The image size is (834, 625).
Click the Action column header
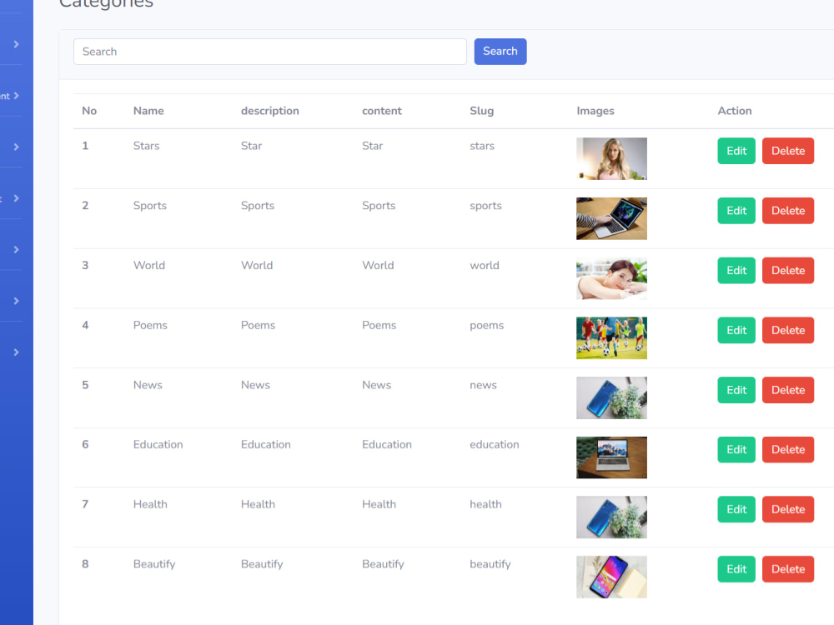click(735, 111)
